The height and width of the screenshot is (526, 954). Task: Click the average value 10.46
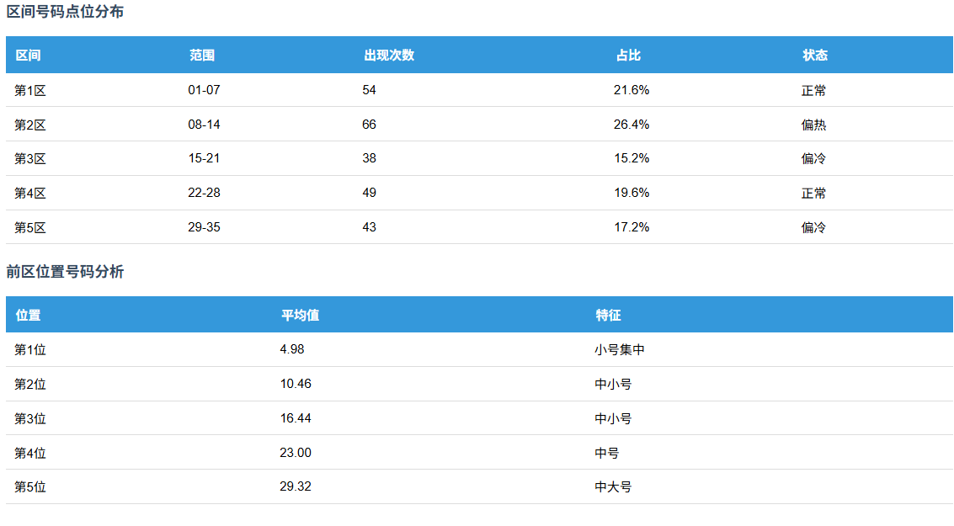296,384
